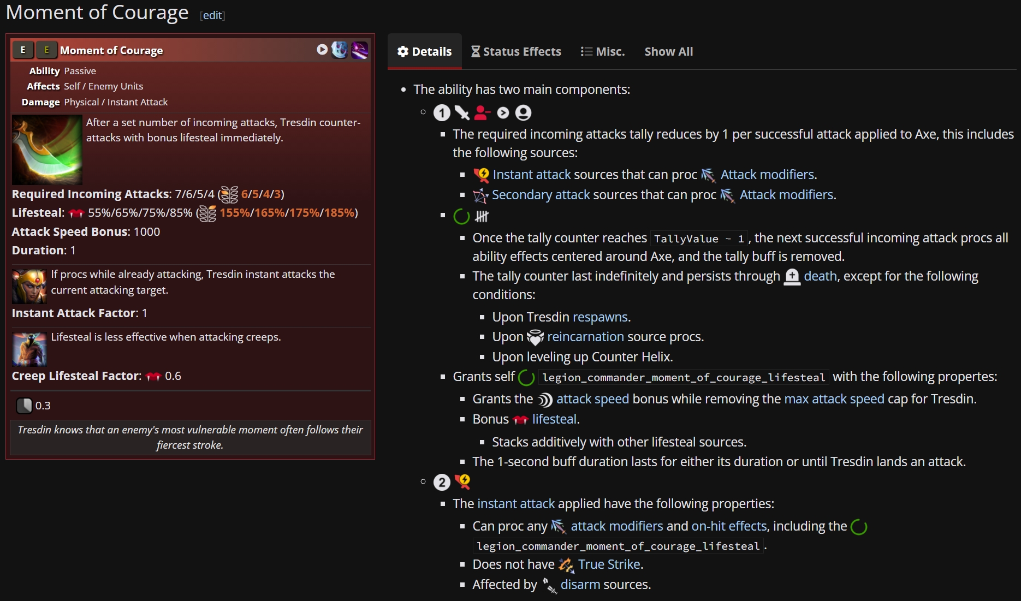Click the lifesteal icon after Bonus
Screen dimensions: 1021x601
pos(521,420)
